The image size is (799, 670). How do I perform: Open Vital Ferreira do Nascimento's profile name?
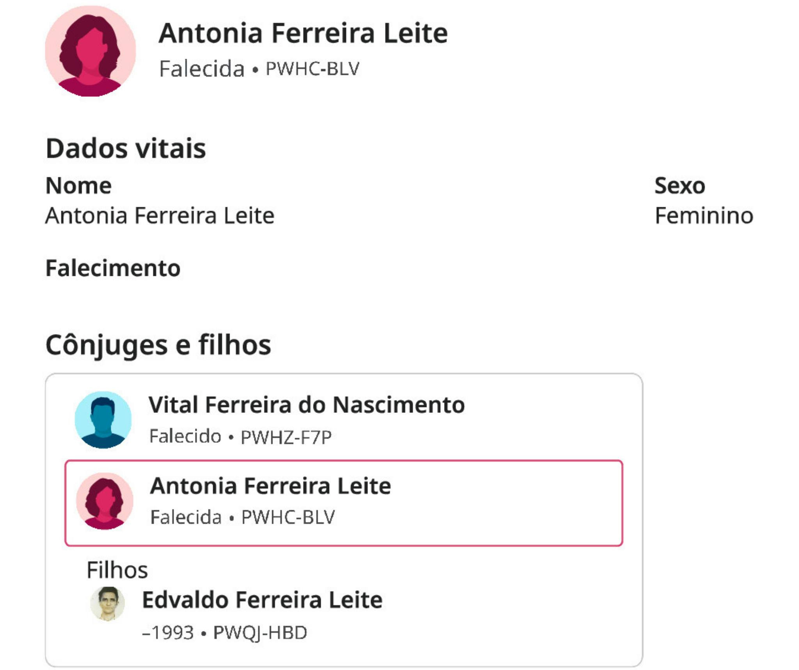306,405
